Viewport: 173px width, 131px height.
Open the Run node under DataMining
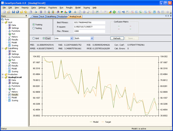[13, 60]
